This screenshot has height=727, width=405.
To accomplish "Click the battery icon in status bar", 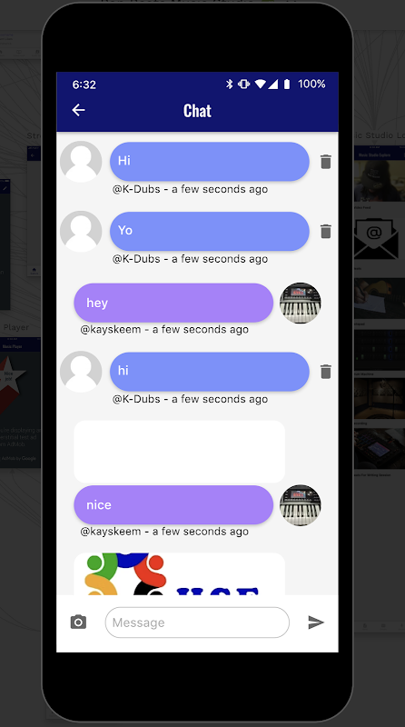I will [287, 84].
